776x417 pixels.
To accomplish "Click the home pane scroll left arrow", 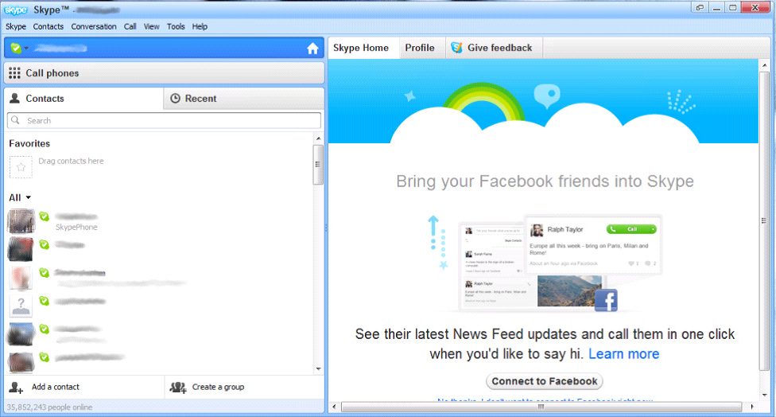I will pyautogui.click(x=334, y=407).
